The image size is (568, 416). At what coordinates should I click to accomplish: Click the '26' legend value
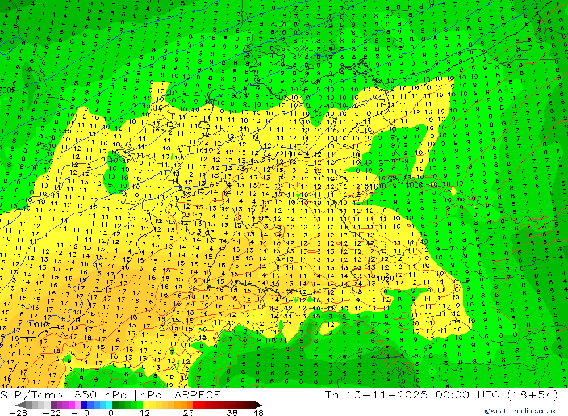coord(189,413)
